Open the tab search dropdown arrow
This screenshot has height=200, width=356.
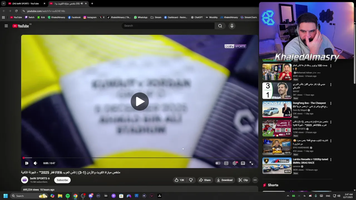pyautogui.click(x=3, y=4)
